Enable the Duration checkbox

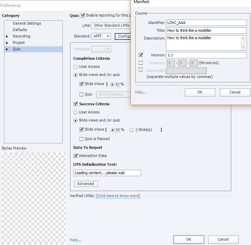(141, 63)
